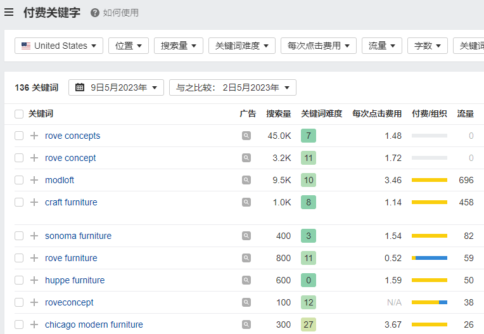484x334 pixels.
Task: Open the huppe furniture keyword link
Action: pos(75,280)
